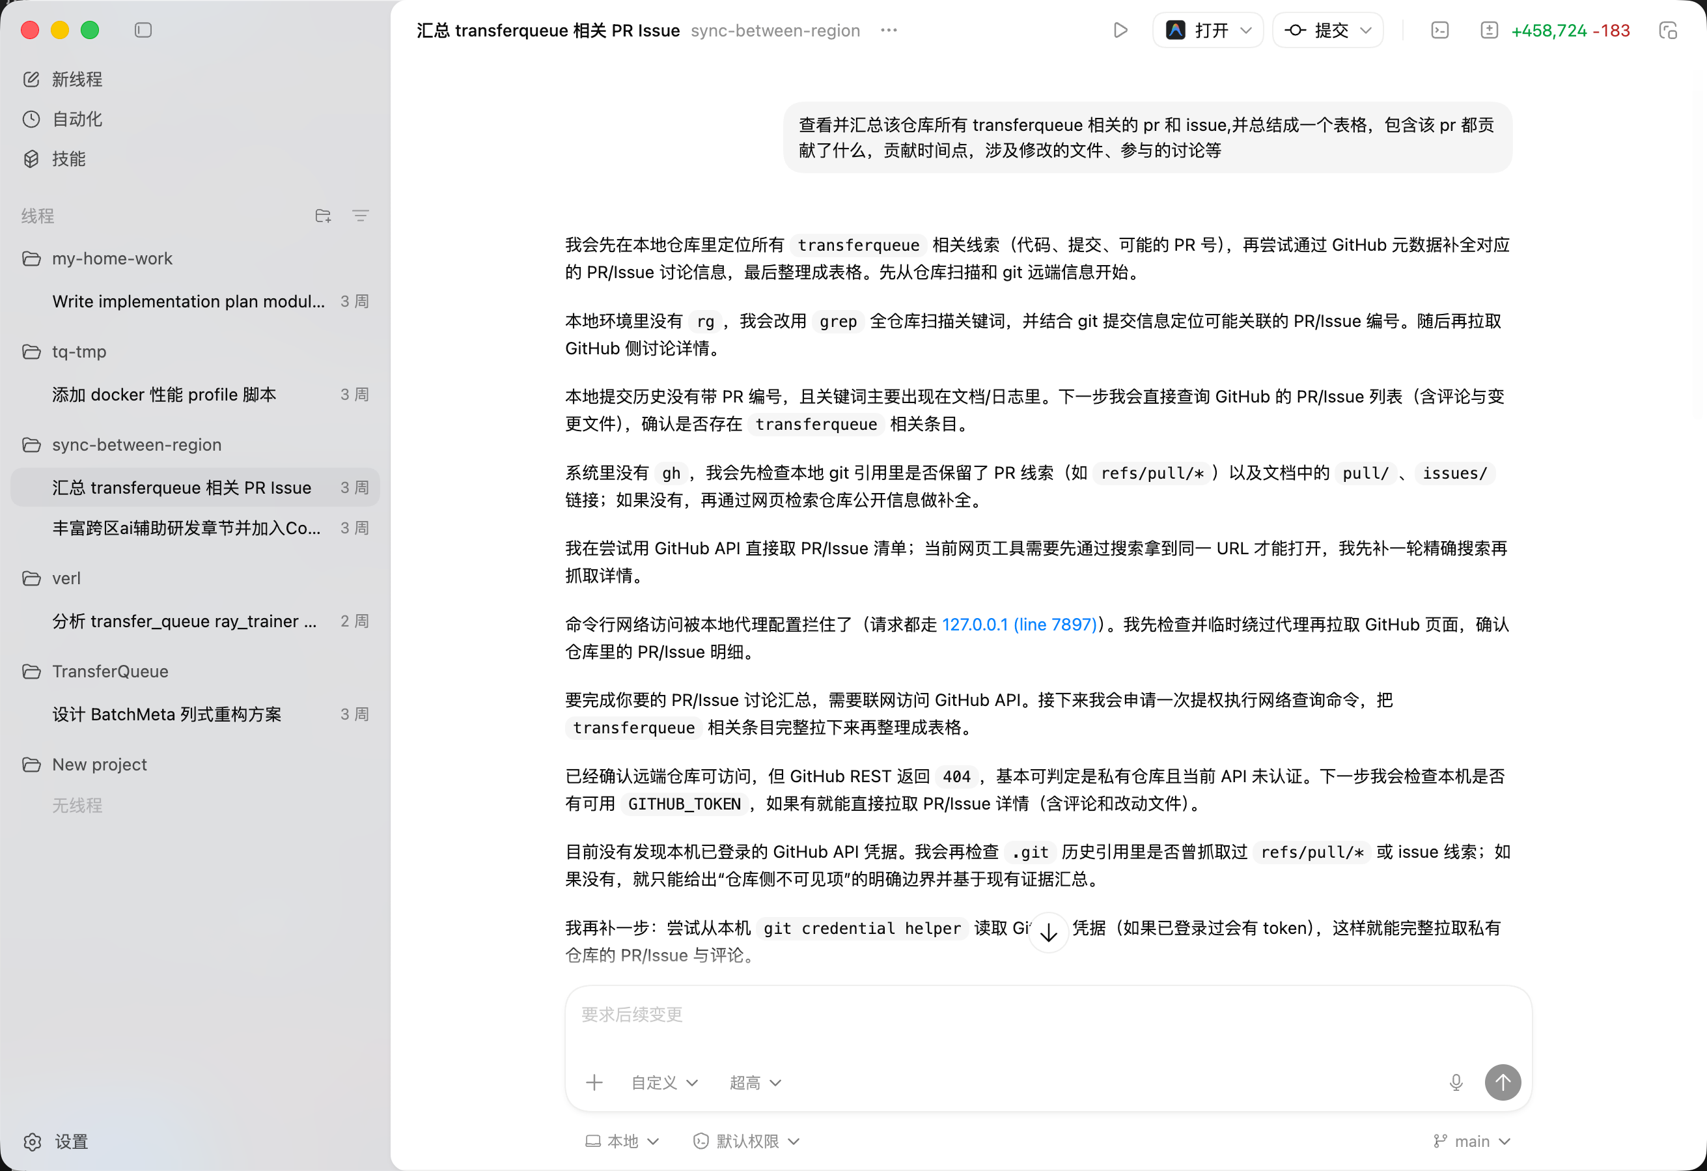Click the threads filter sort icon

click(361, 216)
